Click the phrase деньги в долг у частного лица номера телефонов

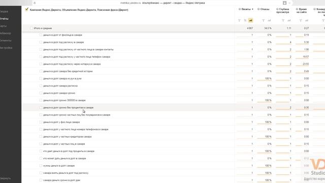coord(76,129)
